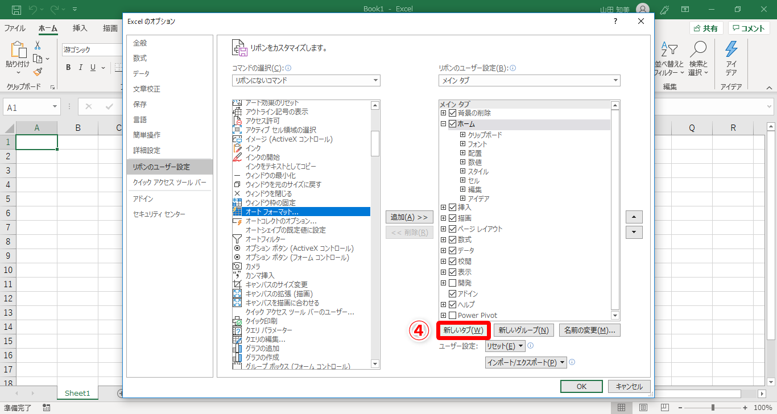
Task: Toggle Underline formatting in the ribbon
Action: [x=93, y=68]
